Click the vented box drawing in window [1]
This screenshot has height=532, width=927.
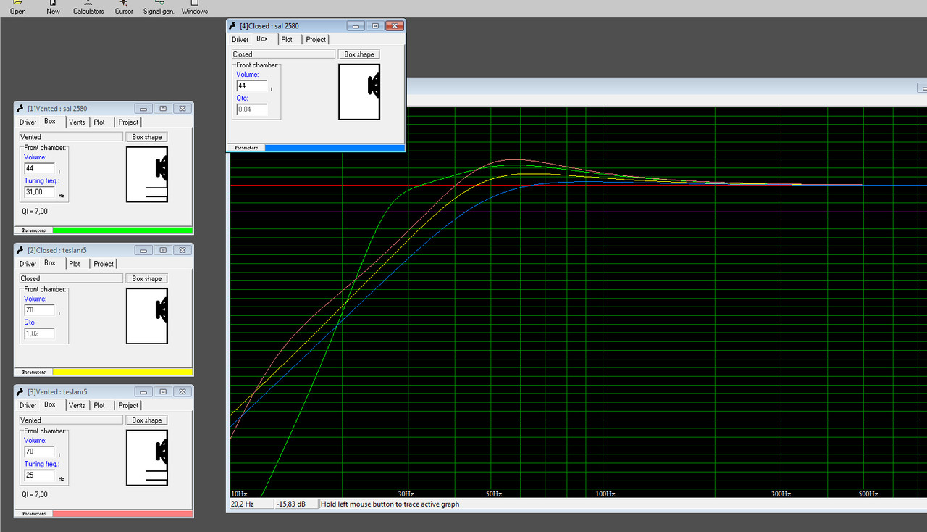148,174
